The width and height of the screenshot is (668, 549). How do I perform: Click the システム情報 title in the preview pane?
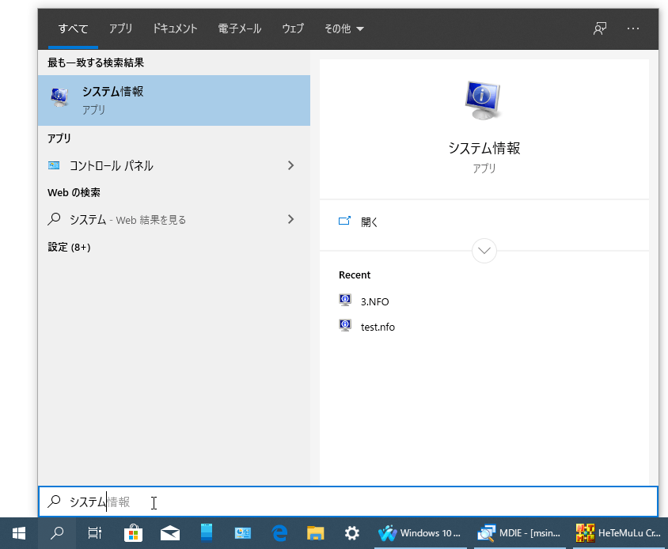tap(484, 148)
